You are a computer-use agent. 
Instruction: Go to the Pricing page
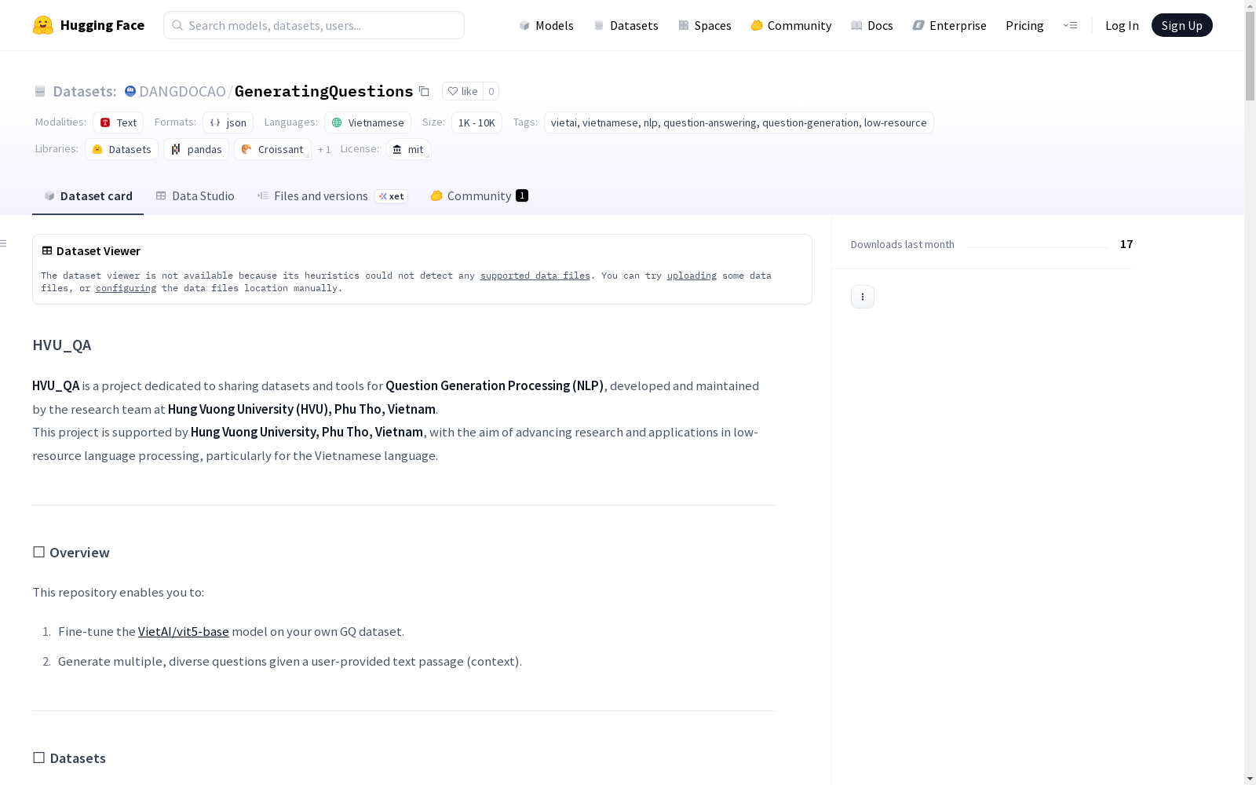(1024, 25)
